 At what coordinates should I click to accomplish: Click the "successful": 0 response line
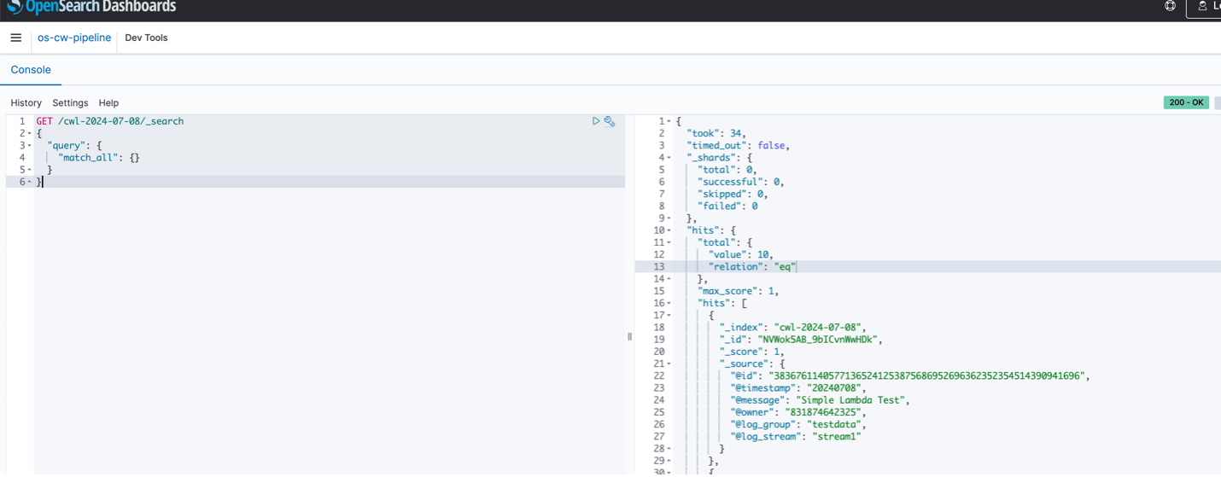click(x=741, y=182)
